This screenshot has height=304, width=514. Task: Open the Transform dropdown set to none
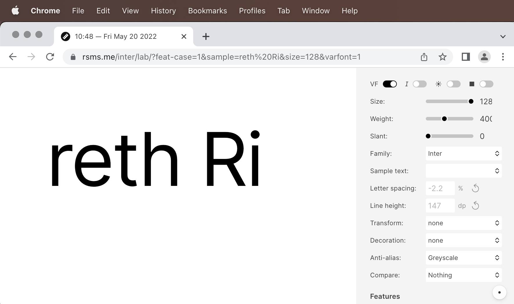(x=463, y=223)
